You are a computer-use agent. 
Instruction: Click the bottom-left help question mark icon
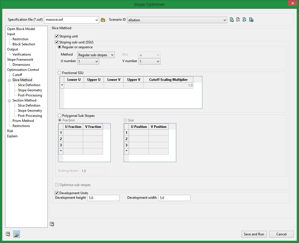point(8,234)
